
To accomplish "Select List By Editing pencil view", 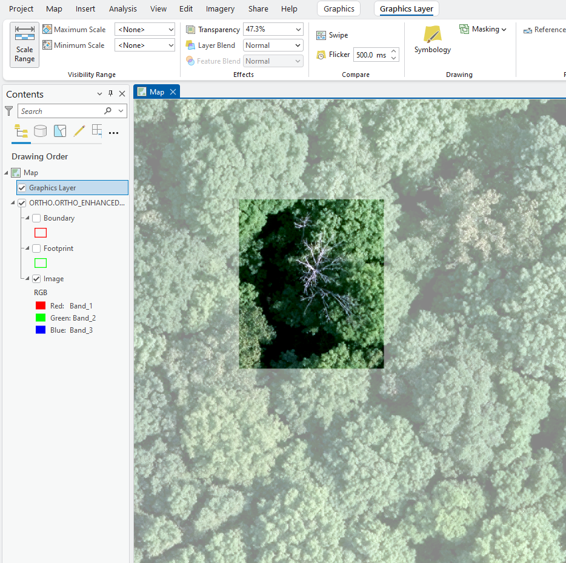I will pyautogui.click(x=79, y=131).
